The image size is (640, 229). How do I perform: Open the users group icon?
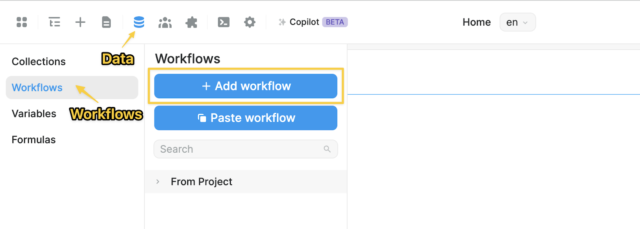165,22
